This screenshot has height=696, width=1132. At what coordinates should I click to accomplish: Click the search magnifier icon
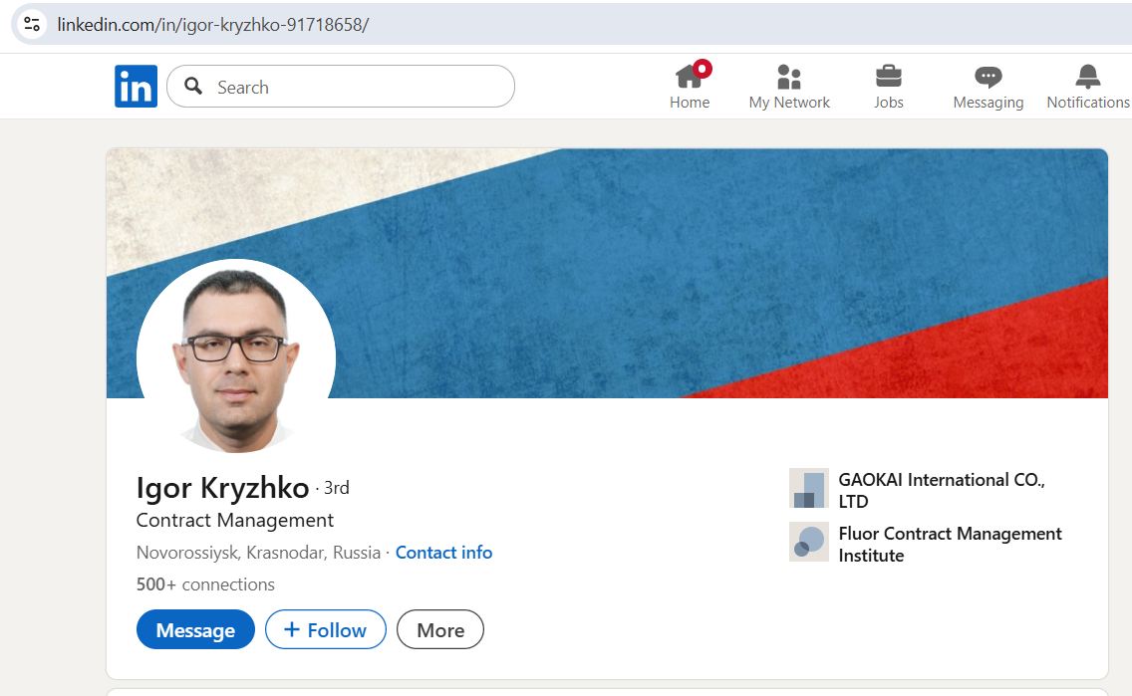coord(194,87)
